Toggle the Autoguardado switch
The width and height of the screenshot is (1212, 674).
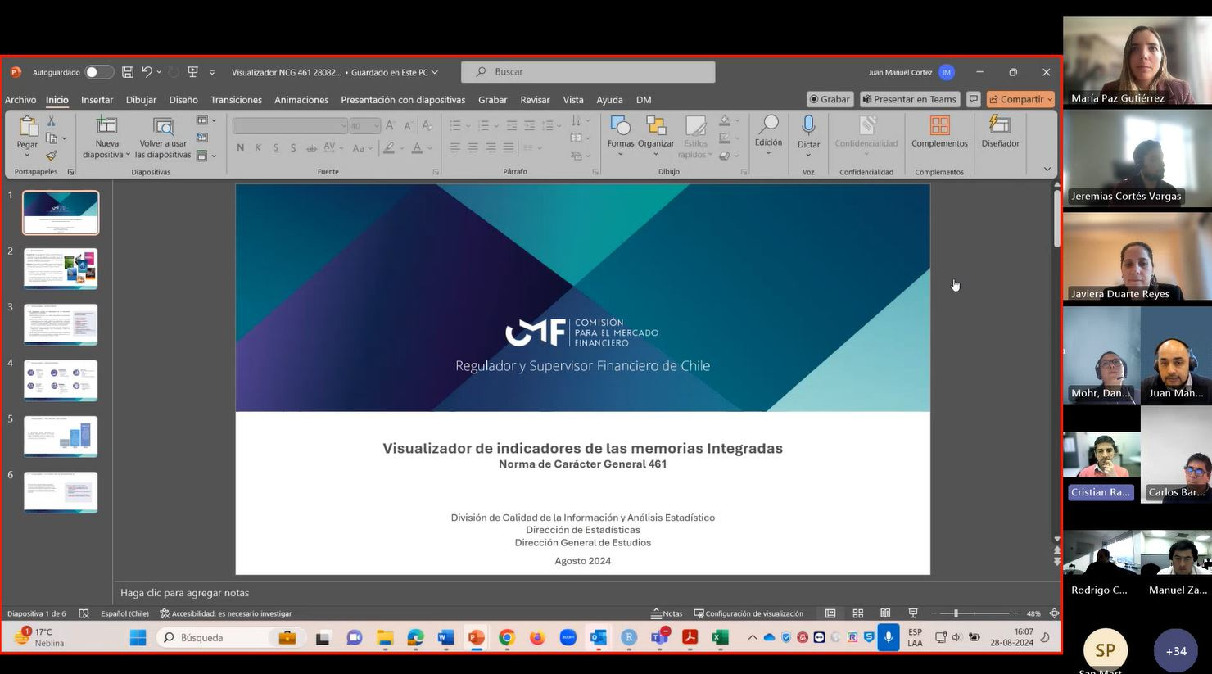(x=99, y=72)
